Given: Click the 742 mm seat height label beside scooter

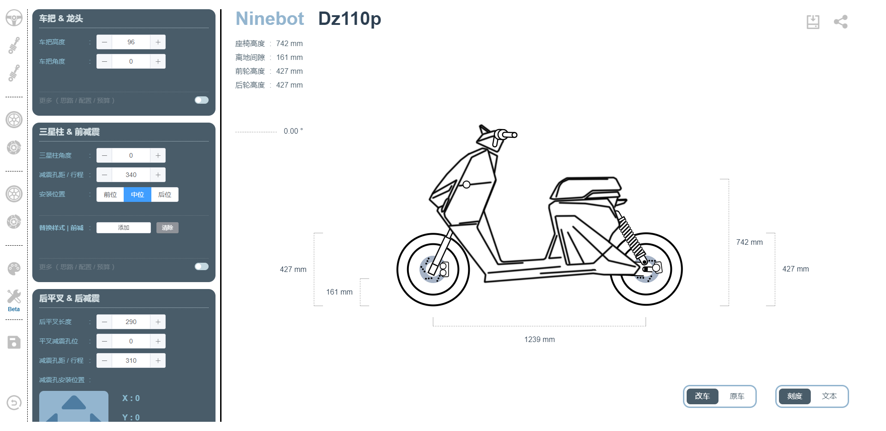Looking at the screenshot, I should 749,242.
